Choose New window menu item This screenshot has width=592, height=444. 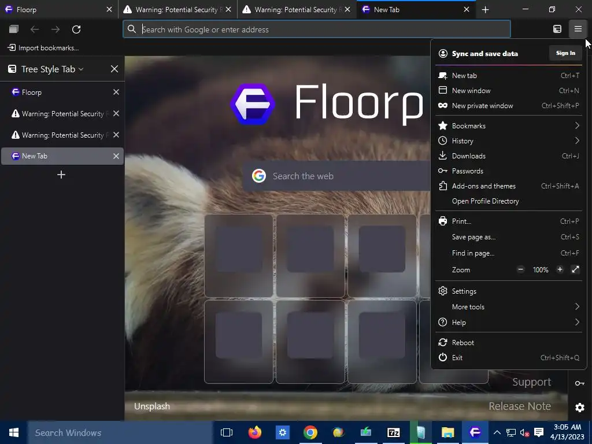coord(509,91)
